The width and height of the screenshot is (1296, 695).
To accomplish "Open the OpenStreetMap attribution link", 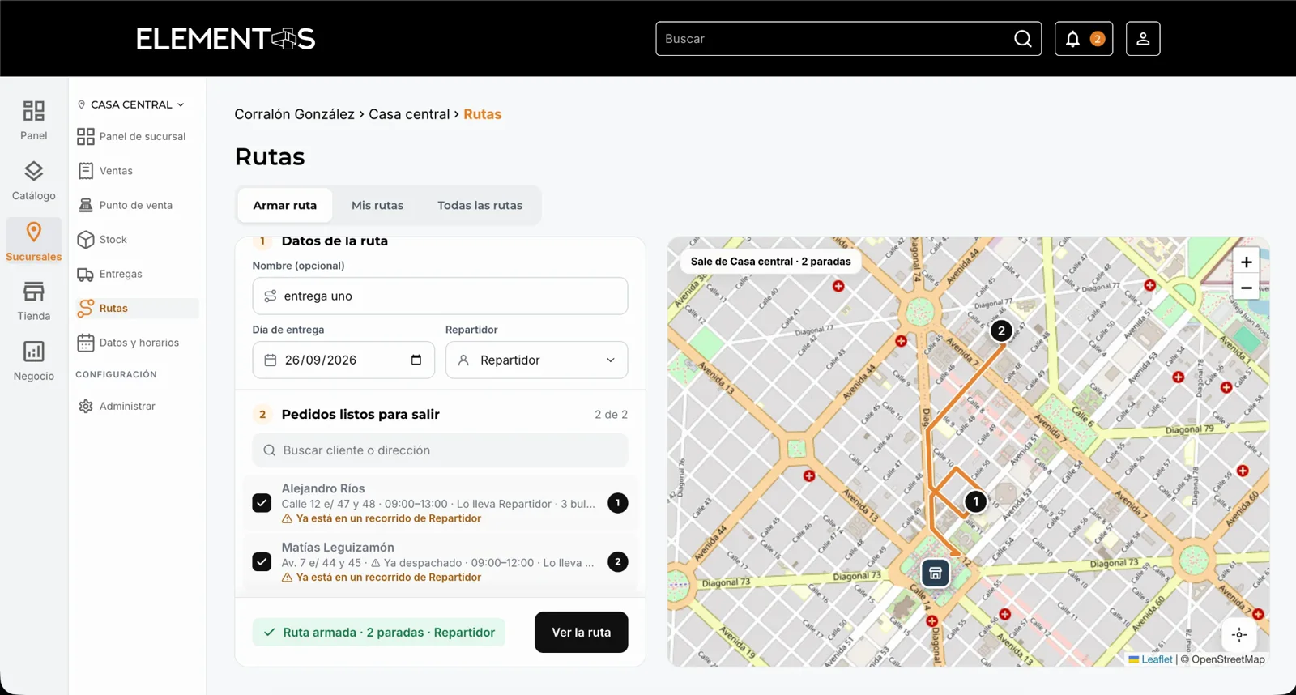I will [x=1228, y=659].
